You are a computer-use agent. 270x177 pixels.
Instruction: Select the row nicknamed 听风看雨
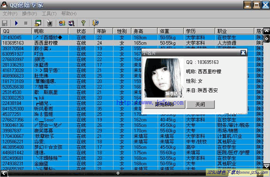132,109
